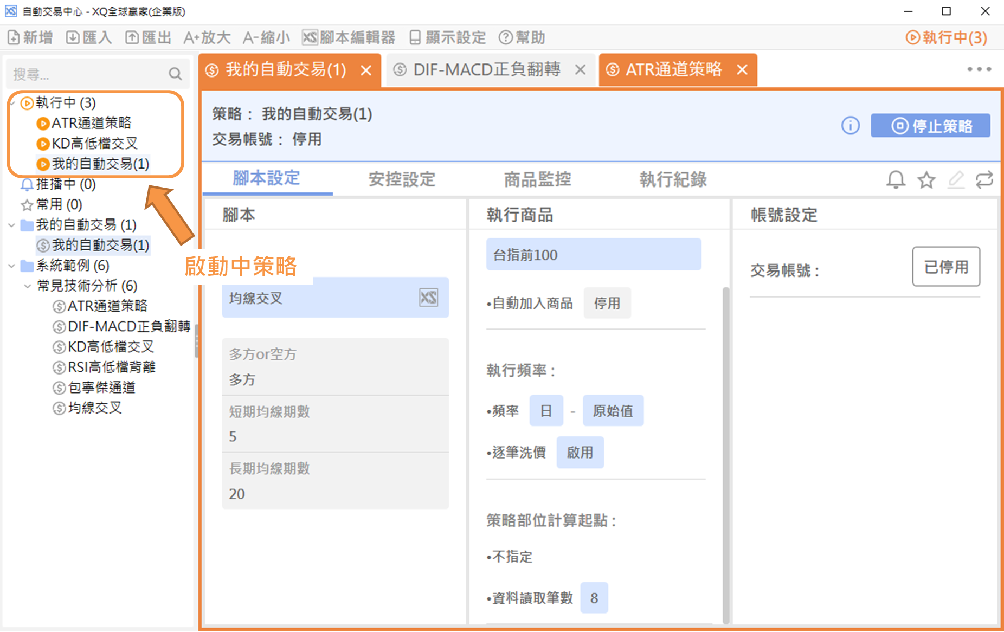
Task: Collapse the 常見技術分析 (6) subfolder
Action: [27, 286]
